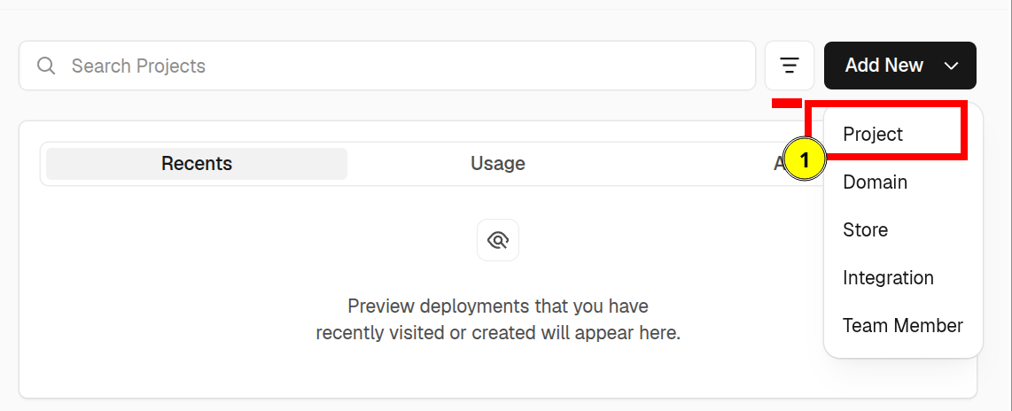This screenshot has width=1012, height=411.
Task: Click the Add New dropdown button
Action: click(899, 66)
